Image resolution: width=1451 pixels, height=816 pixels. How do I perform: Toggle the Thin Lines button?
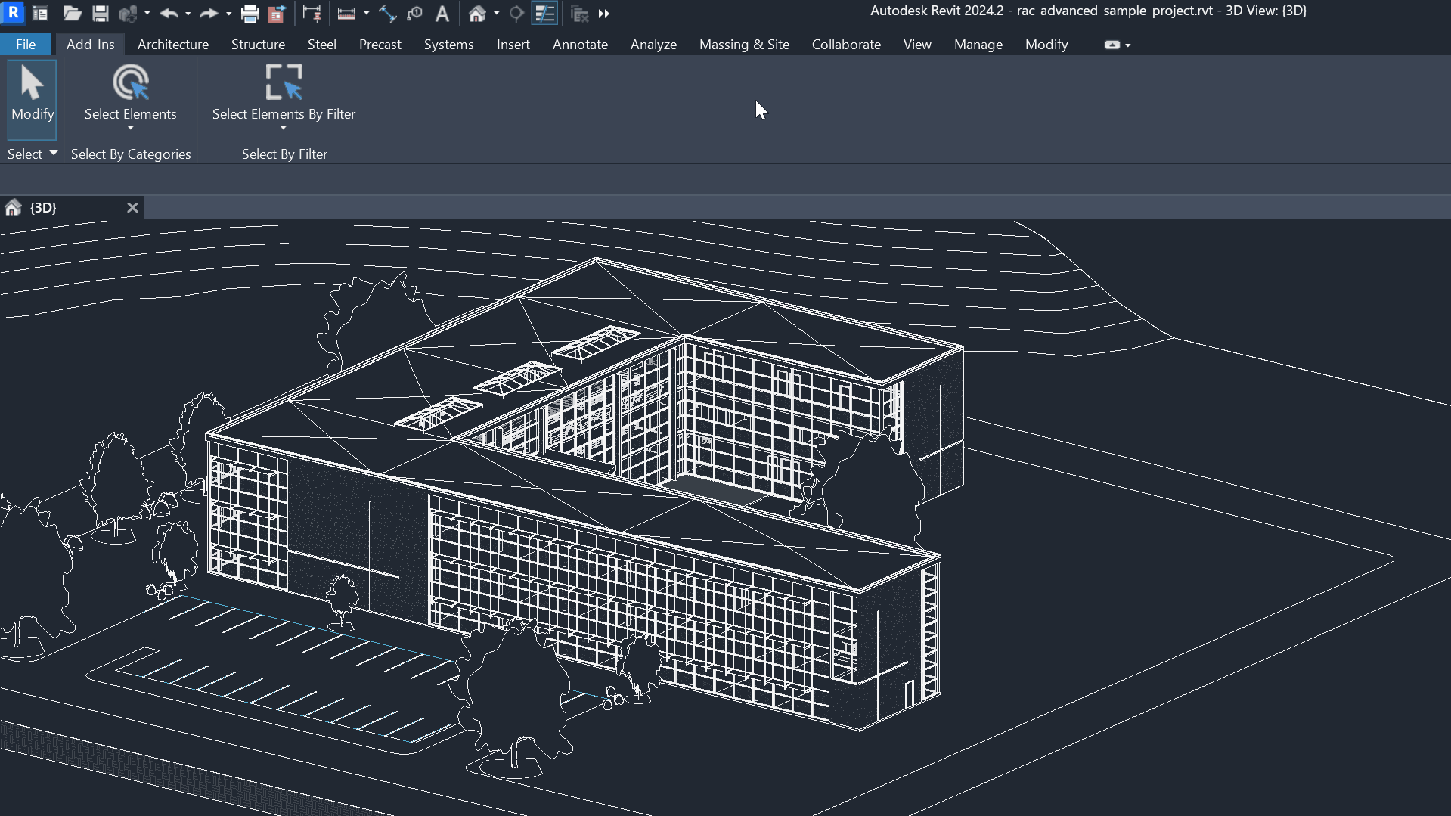[544, 14]
